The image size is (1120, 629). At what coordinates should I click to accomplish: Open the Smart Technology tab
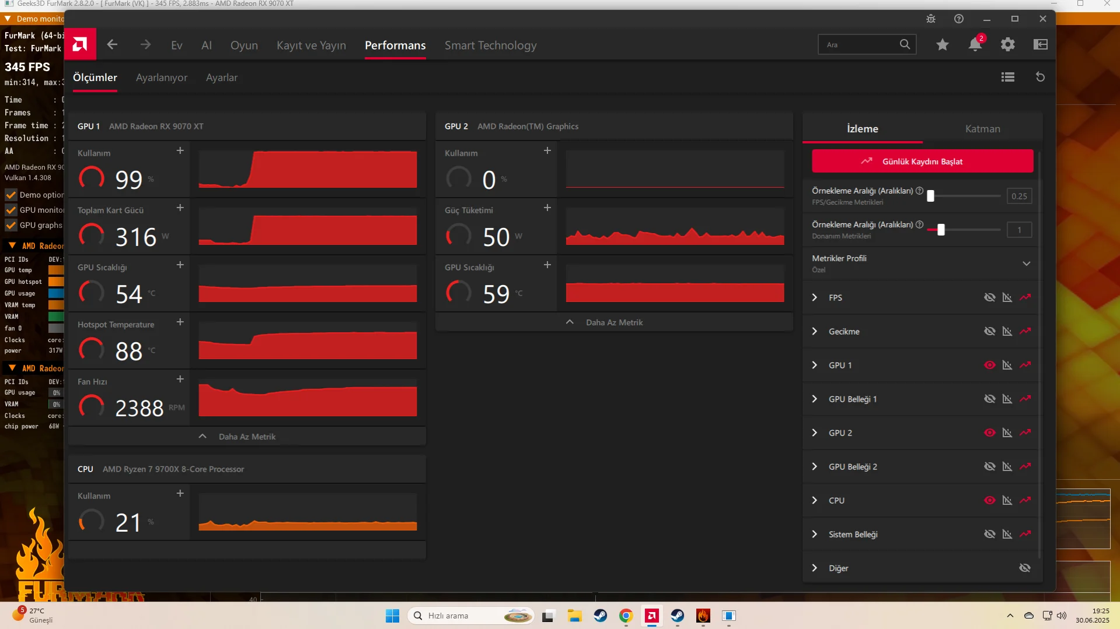490,45
